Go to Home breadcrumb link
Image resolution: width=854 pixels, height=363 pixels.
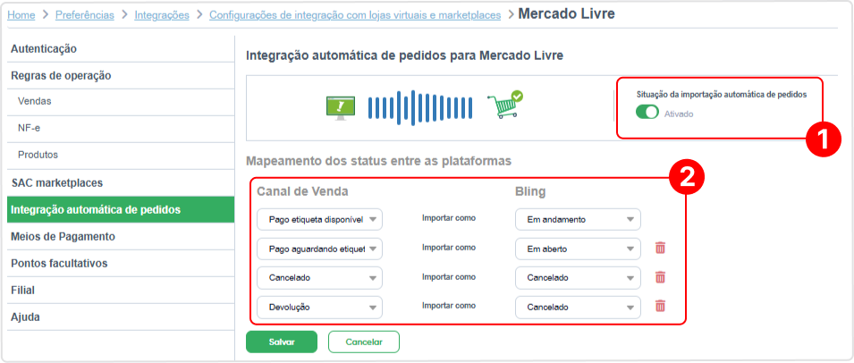point(21,15)
